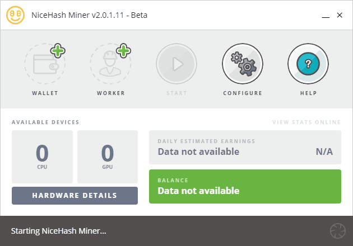
Task: Click the 'Available Devices' heading
Action: (x=45, y=122)
